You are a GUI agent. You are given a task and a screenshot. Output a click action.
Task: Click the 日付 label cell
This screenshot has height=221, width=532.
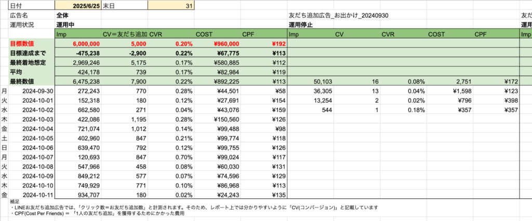tap(32, 5)
